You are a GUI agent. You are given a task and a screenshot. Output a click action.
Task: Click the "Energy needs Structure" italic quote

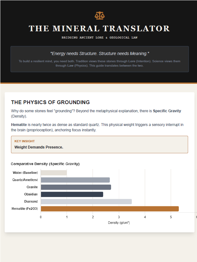[99, 54]
